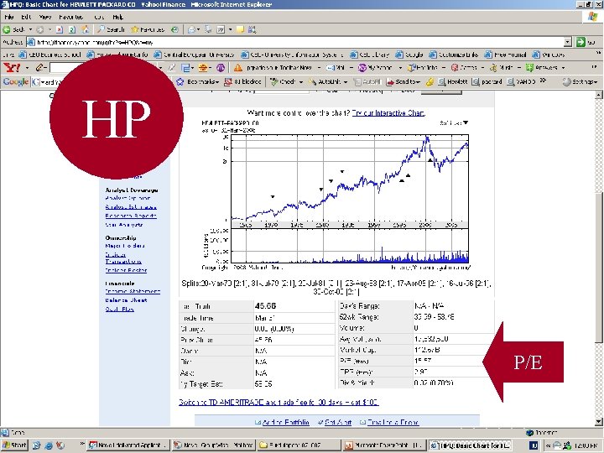Click the TD AMERITRADE promotional link
Viewport: 604px width, 453px height.
tap(279, 402)
